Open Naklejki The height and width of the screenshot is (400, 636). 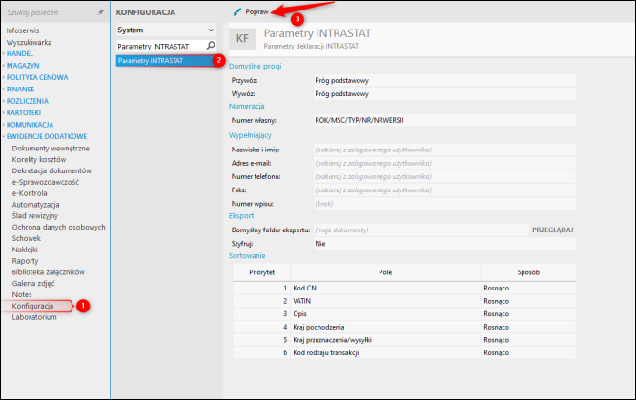pyautogui.click(x=25, y=250)
